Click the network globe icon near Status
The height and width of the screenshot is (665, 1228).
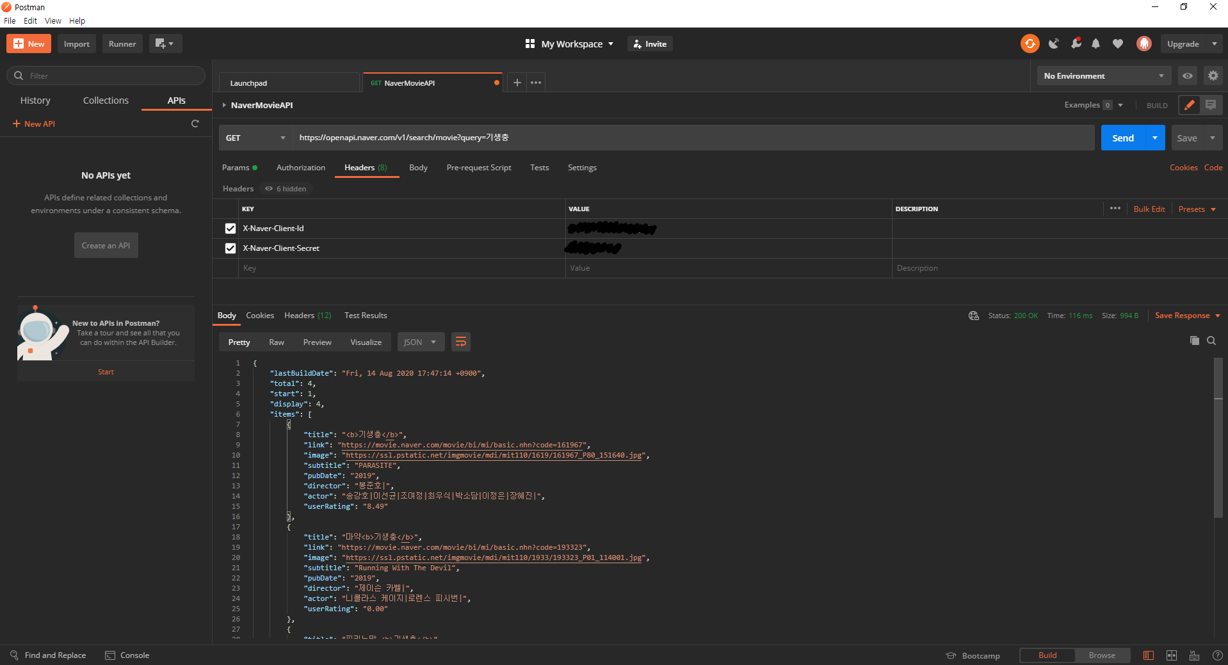(974, 316)
